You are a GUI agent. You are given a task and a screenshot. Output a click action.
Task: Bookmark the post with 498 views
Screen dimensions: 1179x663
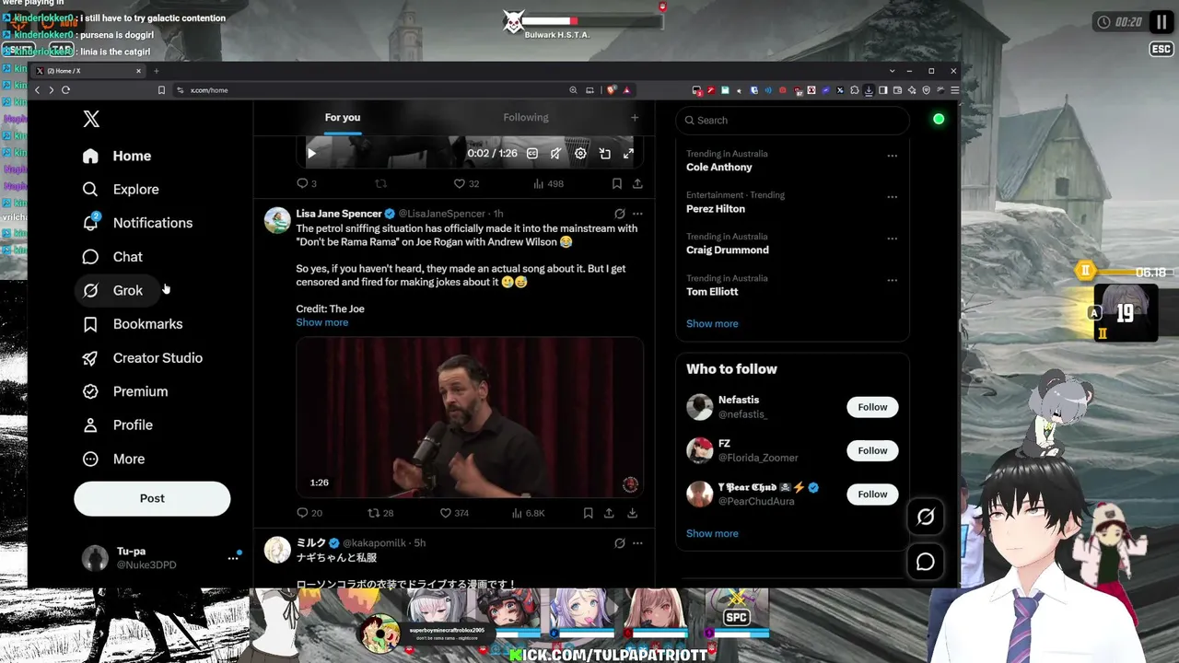616,183
